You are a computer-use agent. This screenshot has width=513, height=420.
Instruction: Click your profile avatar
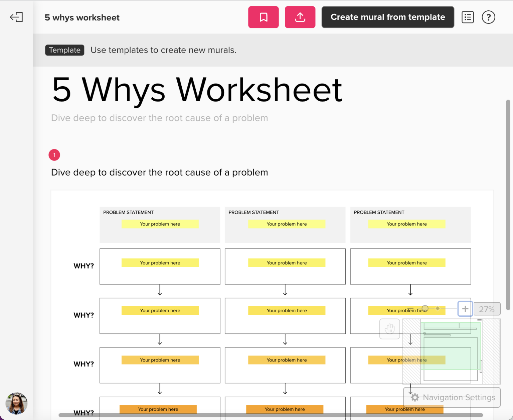point(16,403)
